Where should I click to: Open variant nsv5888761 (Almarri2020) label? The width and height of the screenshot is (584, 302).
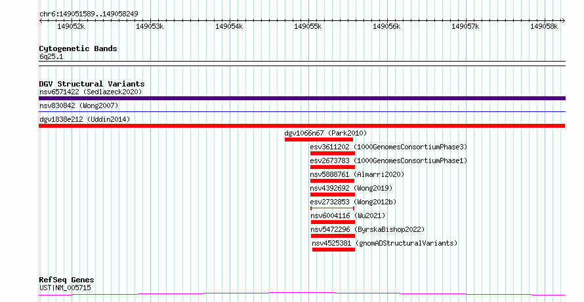[357, 174]
